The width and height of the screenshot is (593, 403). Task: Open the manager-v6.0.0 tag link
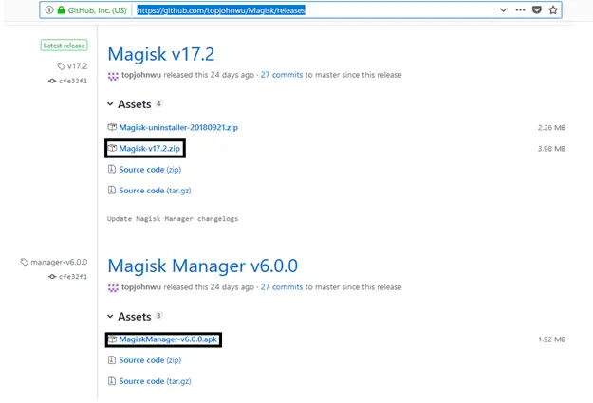54,262
